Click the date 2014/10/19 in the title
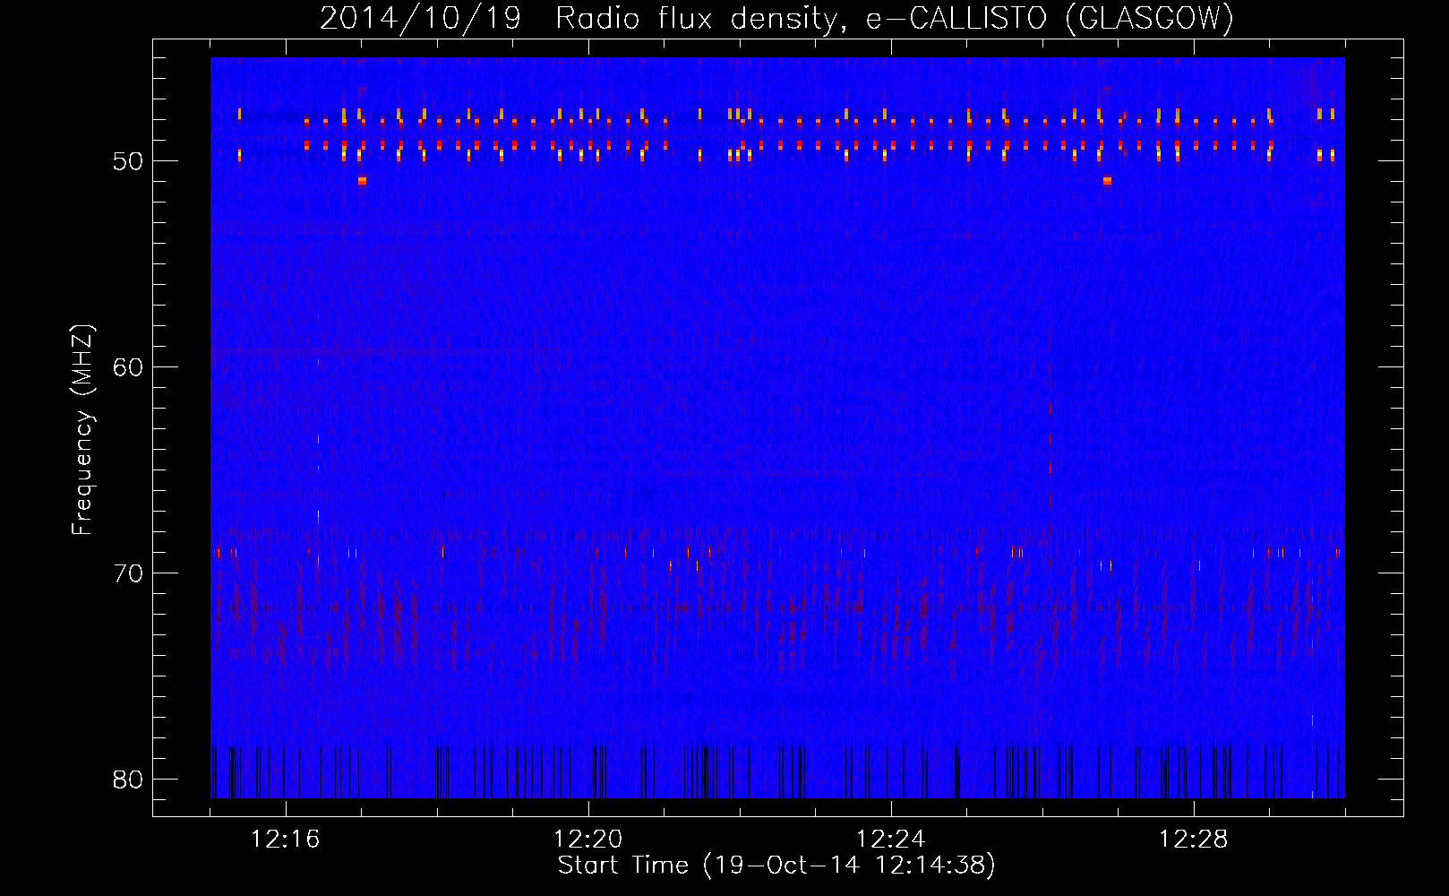1449x896 pixels. [420, 18]
